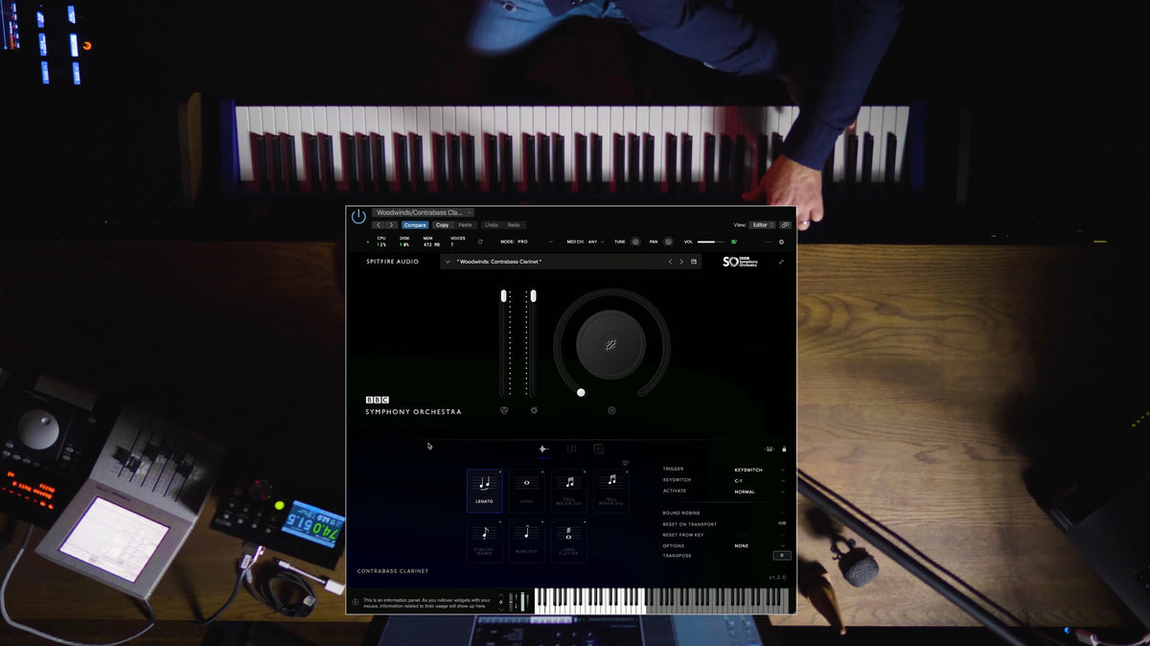Image resolution: width=1150 pixels, height=646 pixels.
Task: Open the Trigger Keyswitch dropdown
Action: click(x=759, y=470)
